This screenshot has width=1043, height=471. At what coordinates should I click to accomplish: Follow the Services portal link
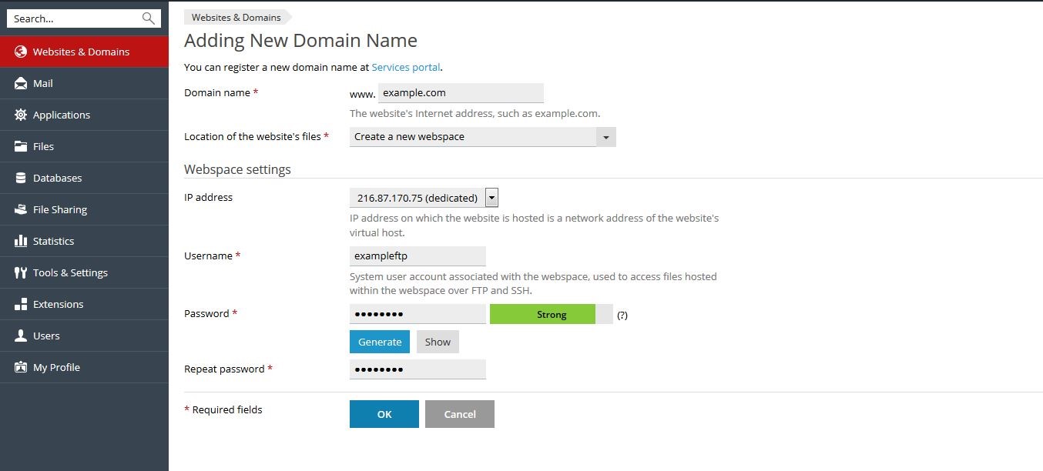[x=406, y=67]
